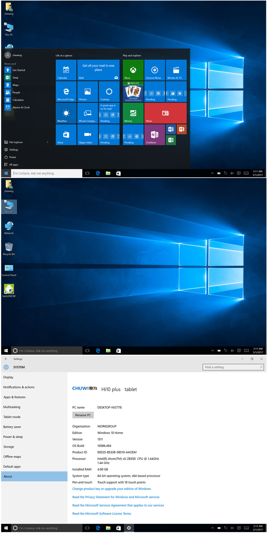This screenshot has width=267, height=541.
Task: Open the OneNote tile
Action: coord(154,135)
